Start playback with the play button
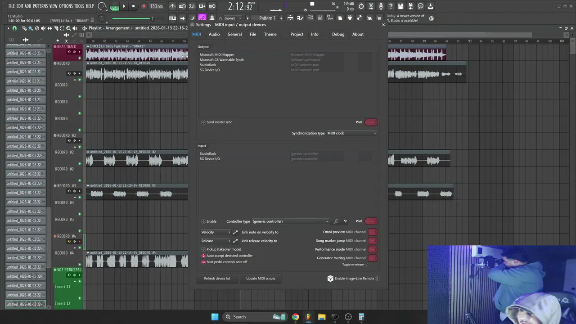The height and width of the screenshot is (324, 576). pos(124,6)
